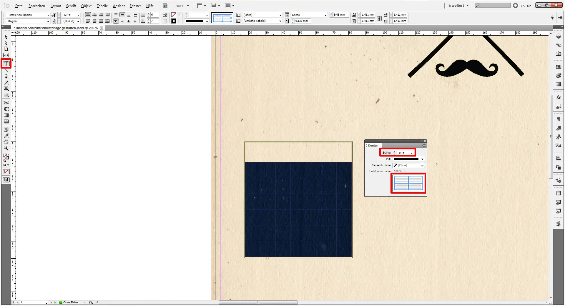Image resolution: width=565 pixels, height=306 pixels.
Task: Toggle vertical centering for cell text
Action: tap(122, 15)
